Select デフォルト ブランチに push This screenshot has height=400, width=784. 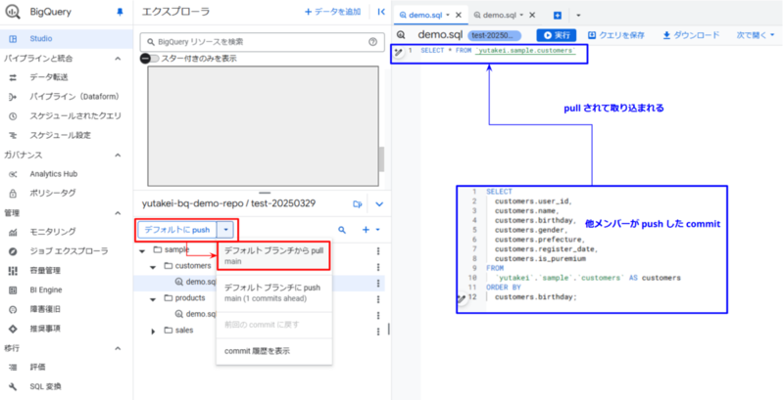tap(274, 293)
